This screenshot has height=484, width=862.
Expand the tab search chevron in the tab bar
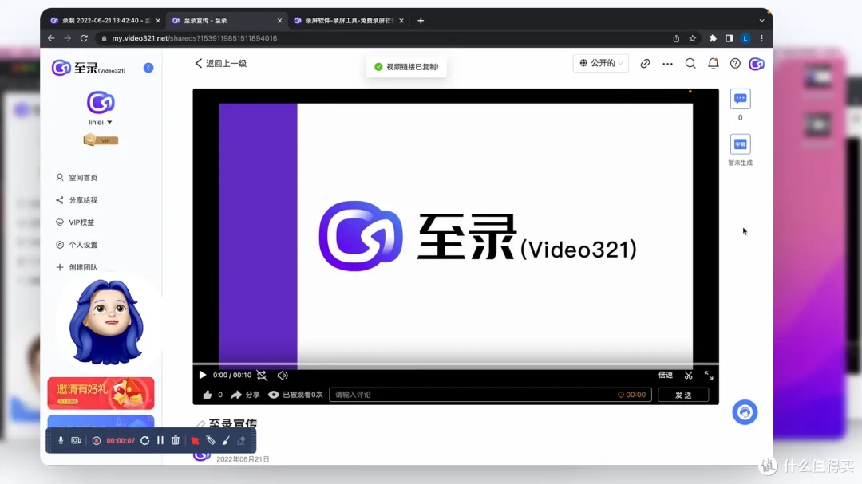click(x=761, y=20)
